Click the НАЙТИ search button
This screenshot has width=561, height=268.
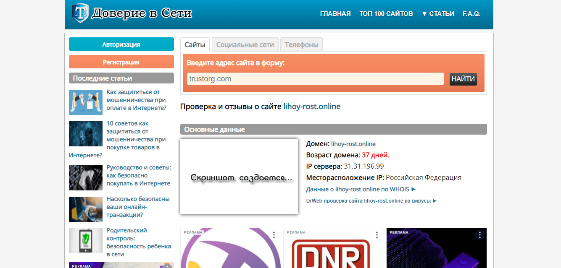click(x=463, y=79)
